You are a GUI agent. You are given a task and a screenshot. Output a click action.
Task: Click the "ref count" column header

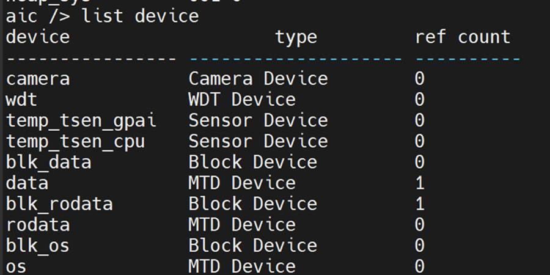(462, 37)
